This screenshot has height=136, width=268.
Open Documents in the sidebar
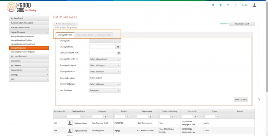[x=29, y=61]
